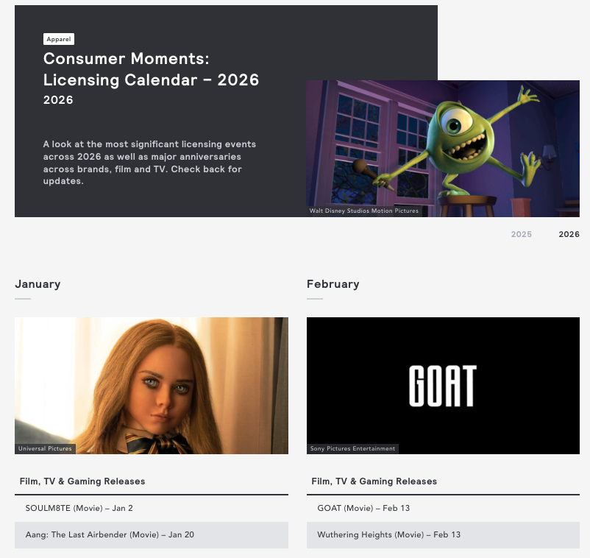Click the Universal Pictures doll image
The height and width of the screenshot is (558, 590).
[x=152, y=386]
